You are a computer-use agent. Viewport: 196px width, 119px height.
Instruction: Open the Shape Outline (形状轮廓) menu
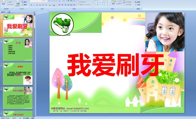tap(127, 2)
